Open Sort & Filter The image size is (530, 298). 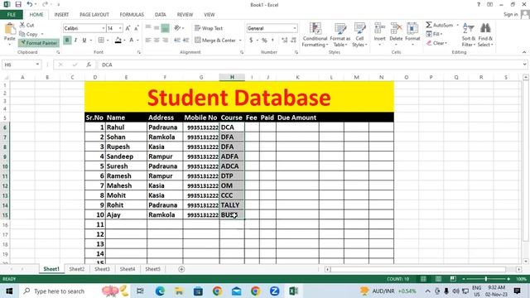pyautogui.click(x=469, y=35)
